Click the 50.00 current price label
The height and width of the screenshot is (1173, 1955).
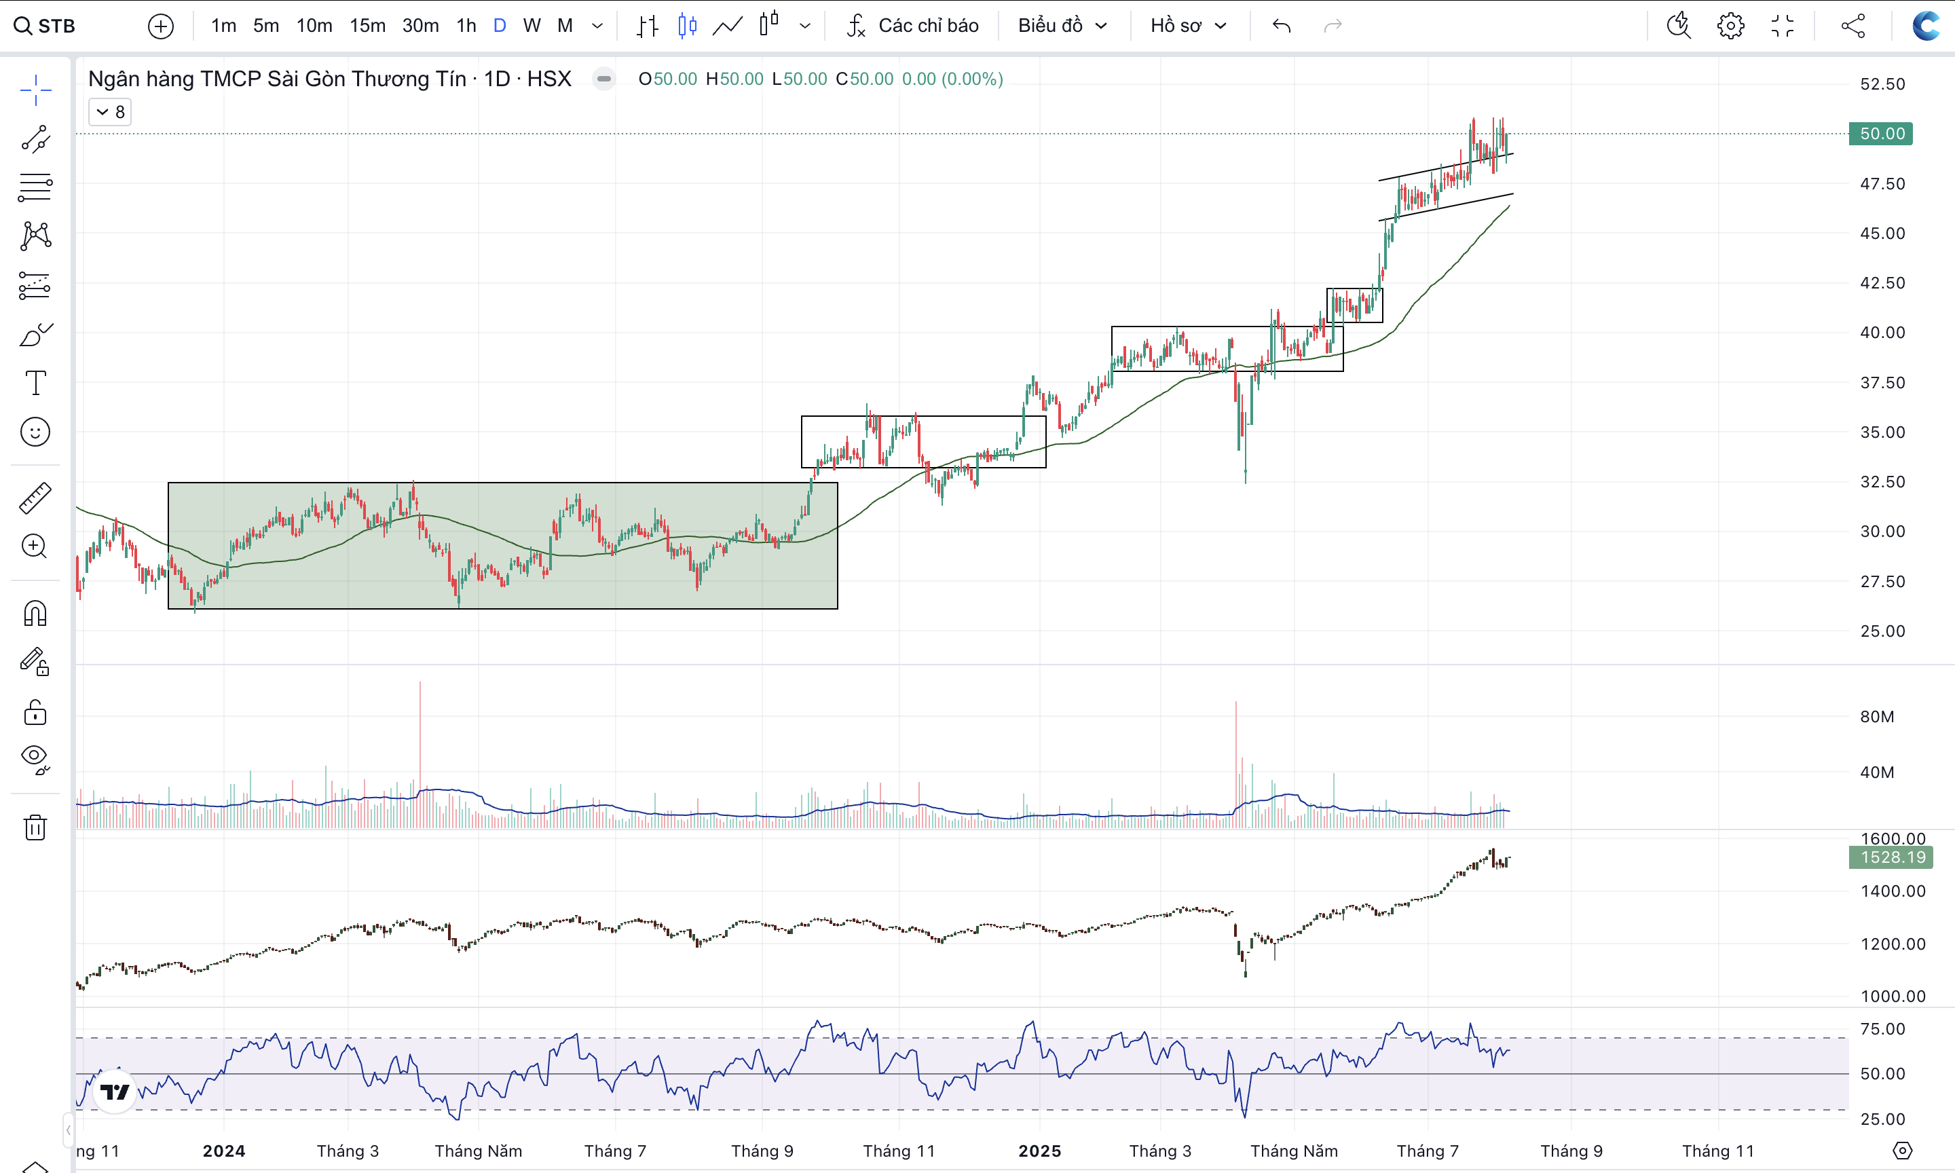click(x=1881, y=134)
